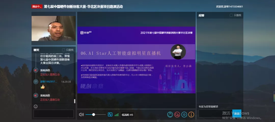Screen dimensions: 275x122
Task: Open the 低消耗 H5 playback mode selector
Action: click(x=127, y=115)
